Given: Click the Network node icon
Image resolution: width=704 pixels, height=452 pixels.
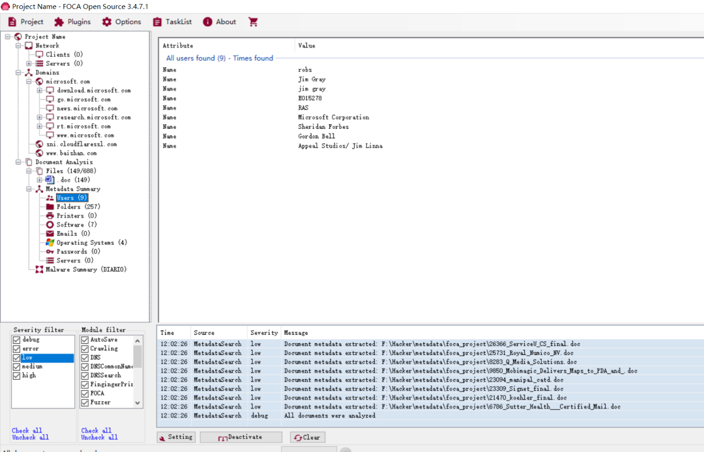Looking at the screenshot, I should tap(29, 46).
